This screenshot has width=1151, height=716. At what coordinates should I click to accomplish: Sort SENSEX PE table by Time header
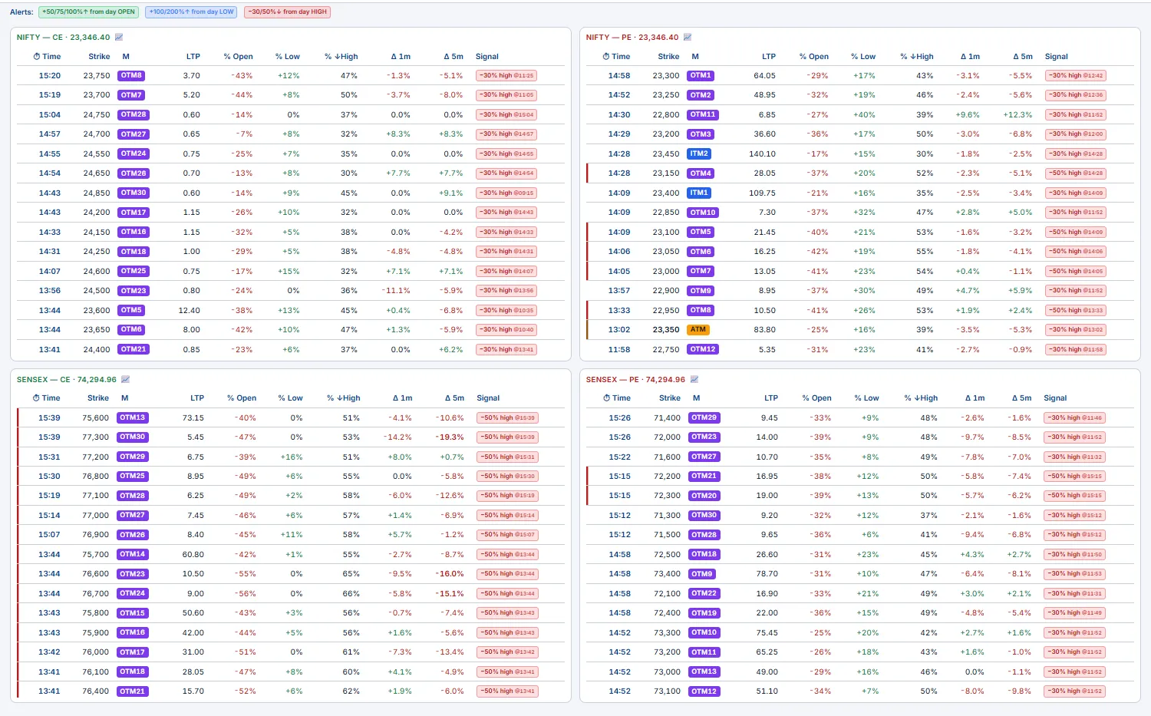(617, 398)
